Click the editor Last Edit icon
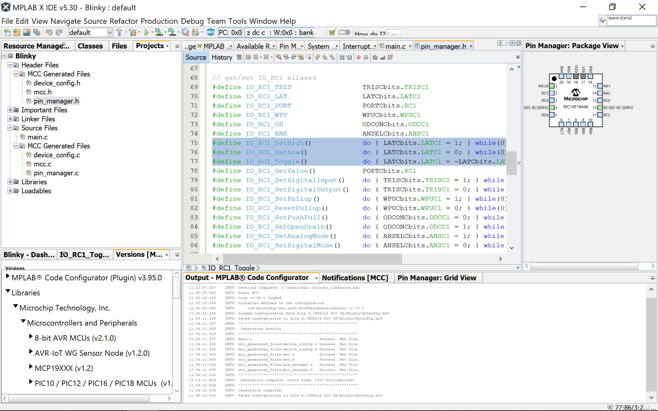The width and height of the screenshot is (658, 411). pyautogui.click(x=248, y=57)
